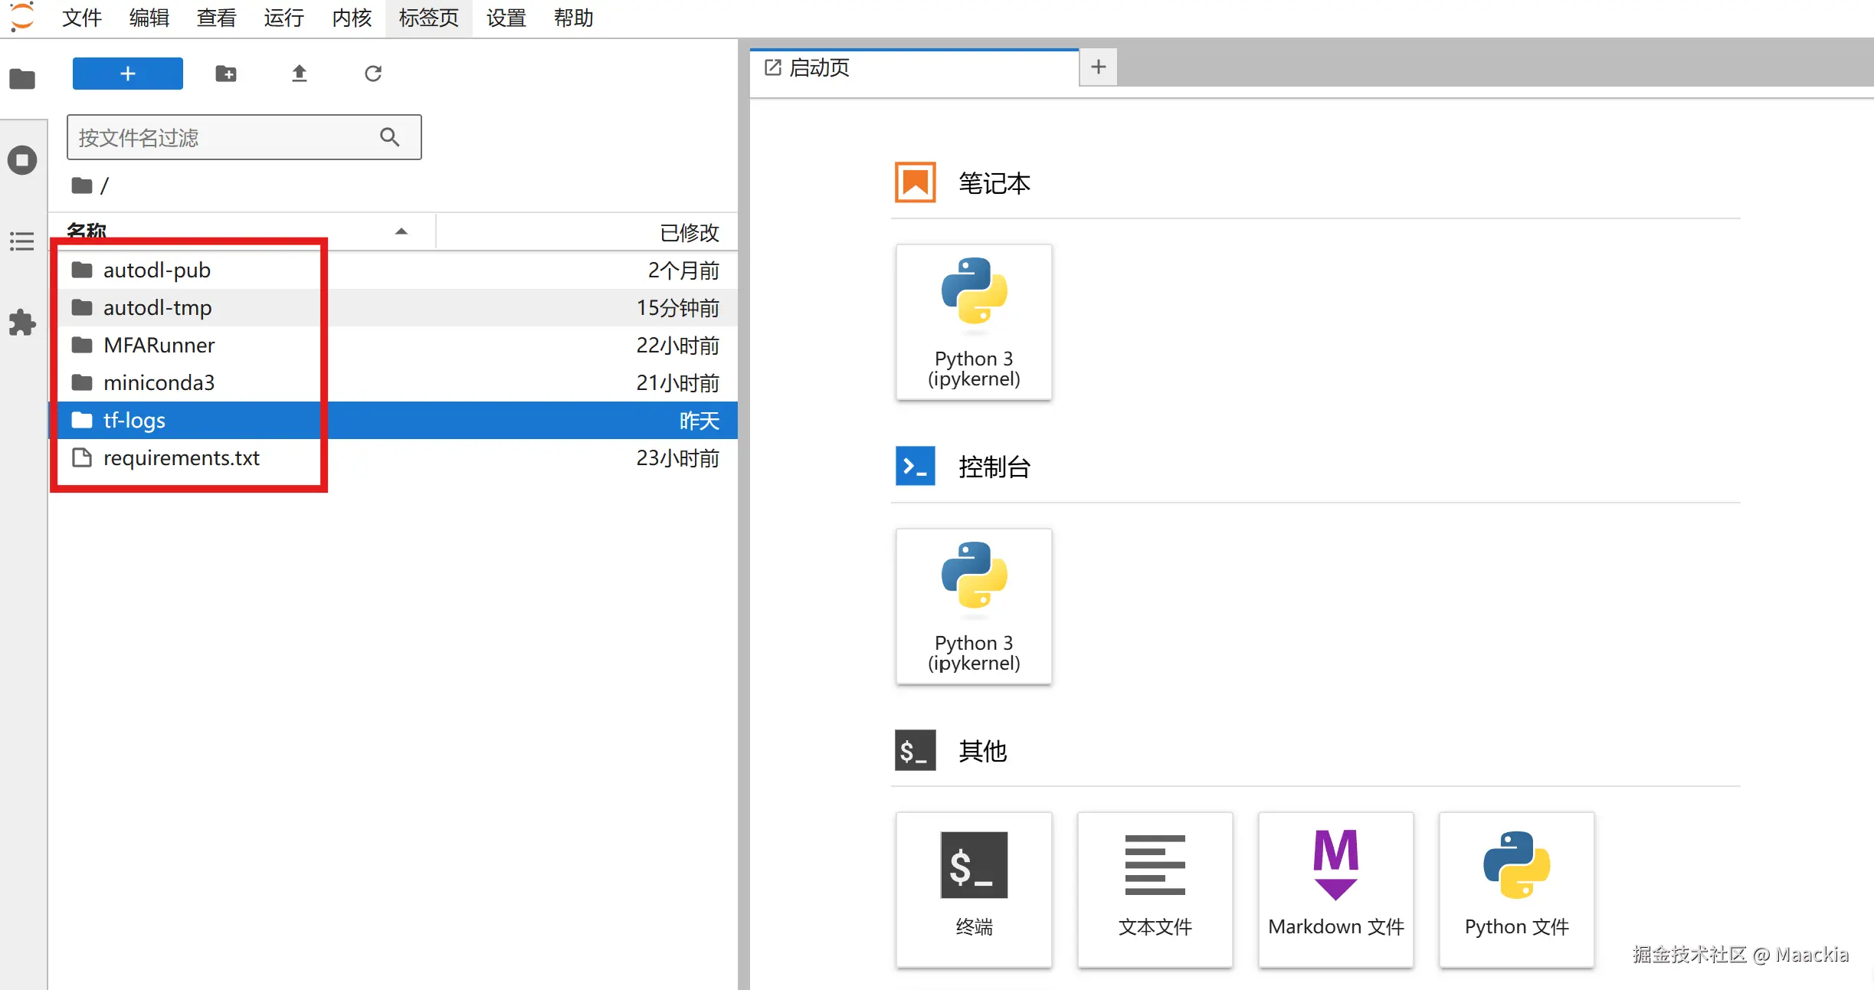The width and height of the screenshot is (1874, 990).
Task: Open the 文件 menu
Action: [x=81, y=18]
